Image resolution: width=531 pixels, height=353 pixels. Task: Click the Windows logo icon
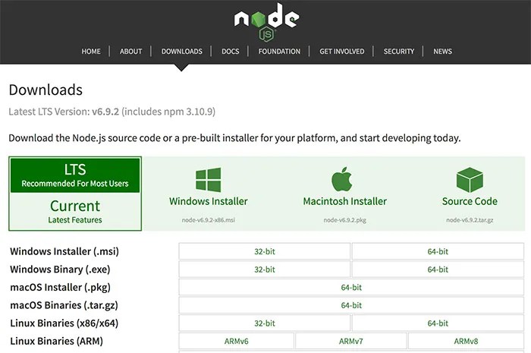pos(209,180)
